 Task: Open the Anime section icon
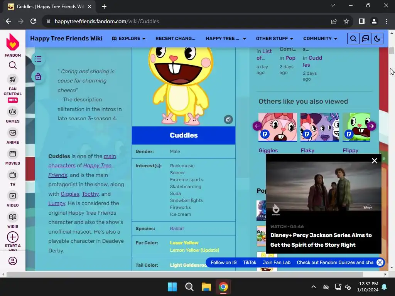click(x=13, y=133)
